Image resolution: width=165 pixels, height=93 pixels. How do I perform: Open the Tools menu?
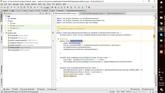point(49,4)
